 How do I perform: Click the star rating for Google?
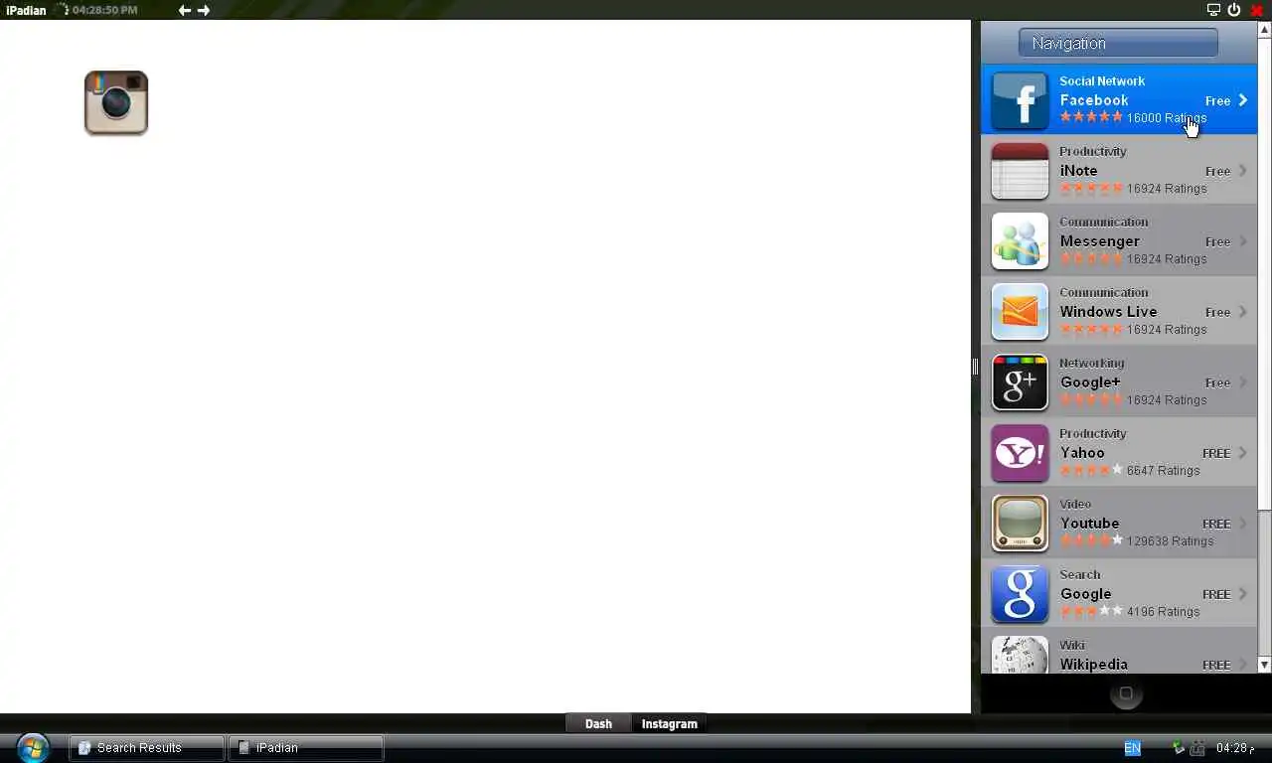click(x=1091, y=611)
